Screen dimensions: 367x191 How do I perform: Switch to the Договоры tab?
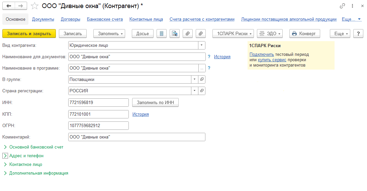pyautogui.click(x=70, y=19)
